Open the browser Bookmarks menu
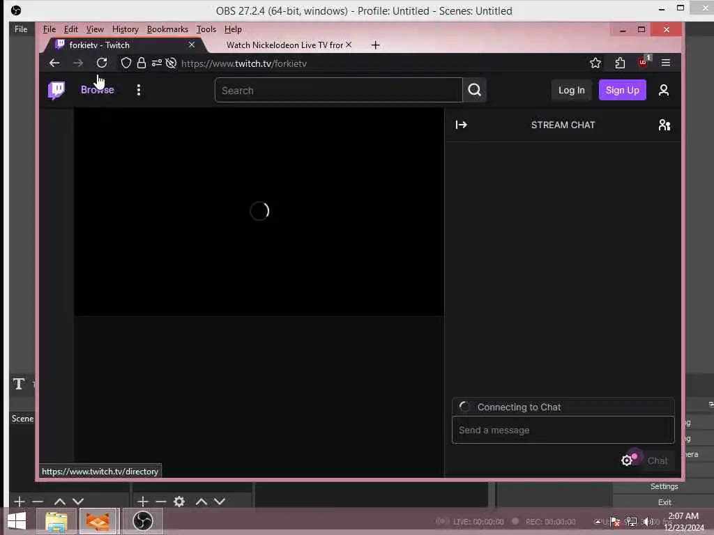Image resolution: width=714 pixels, height=535 pixels. click(x=167, y=29)
